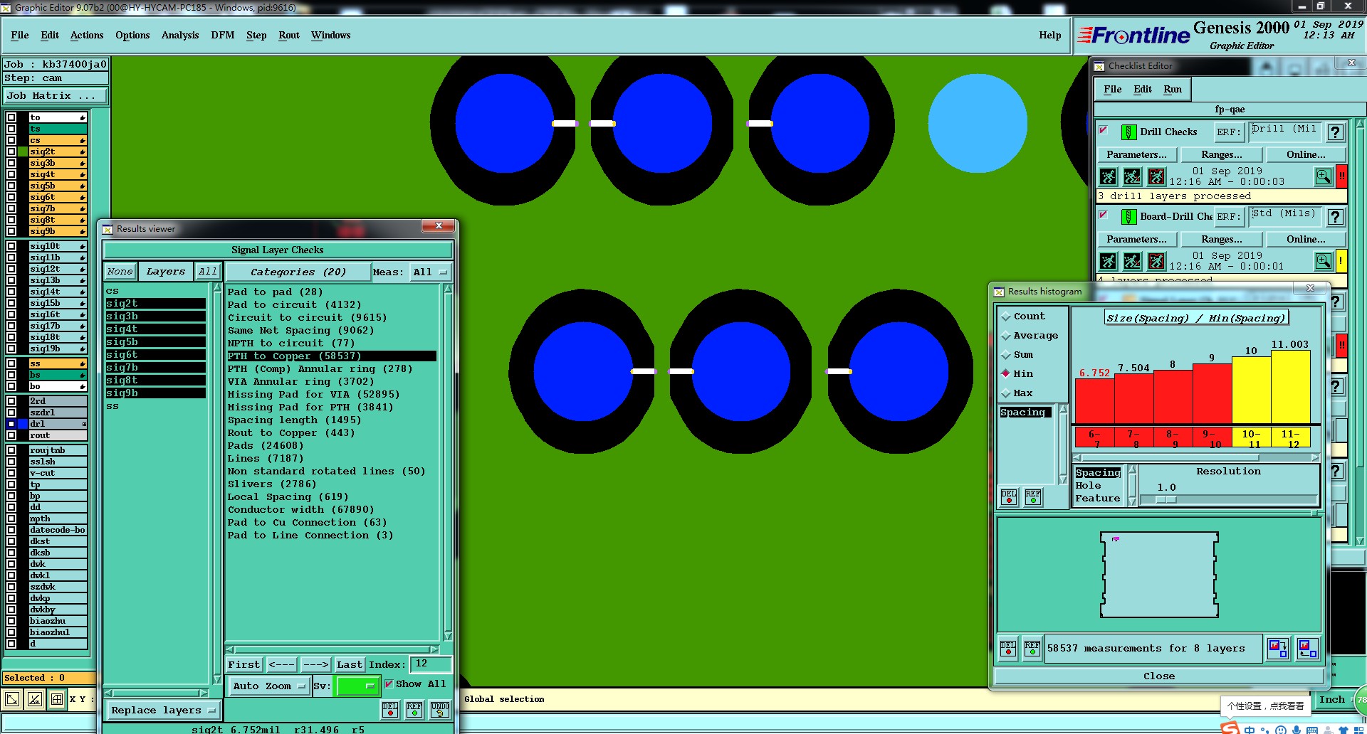Toggle the Board-Drill Checks checkbox
1367x734 pixels.
pos(1104,215)
